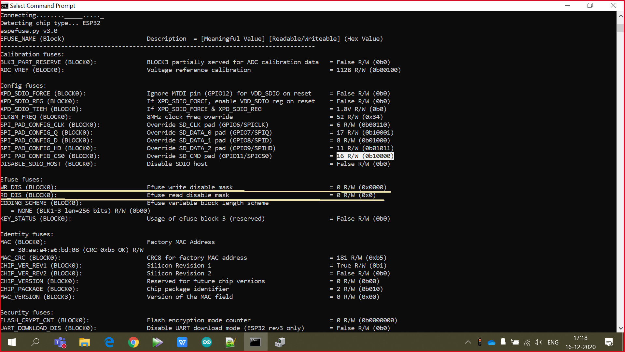Open Wi-Fi network settings tray icon
625x352 pixels.
(x=527, y=342)
